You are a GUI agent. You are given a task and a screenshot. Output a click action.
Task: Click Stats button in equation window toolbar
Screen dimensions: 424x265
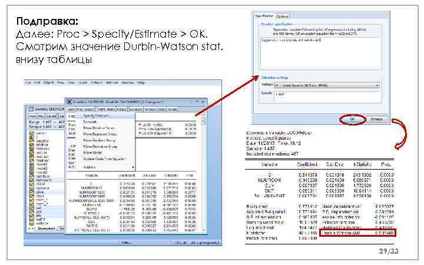click(162, 110)
